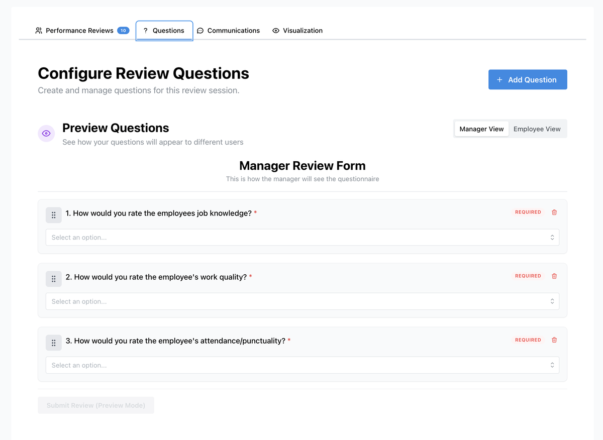Click the Performance Reviews people icon

[39, 31]
